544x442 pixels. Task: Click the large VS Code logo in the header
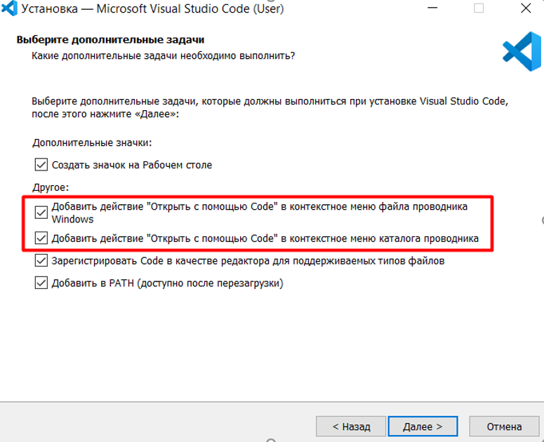tap(522, 52)
